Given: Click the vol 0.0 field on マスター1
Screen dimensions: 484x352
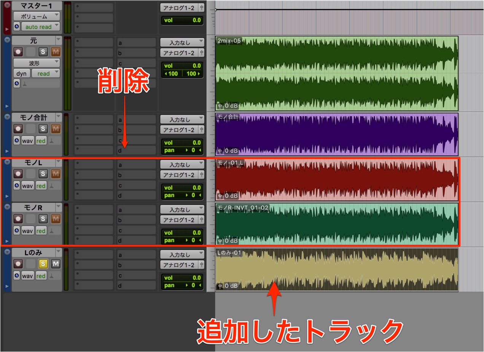Looking at the screenshot, I should (182, 20).
